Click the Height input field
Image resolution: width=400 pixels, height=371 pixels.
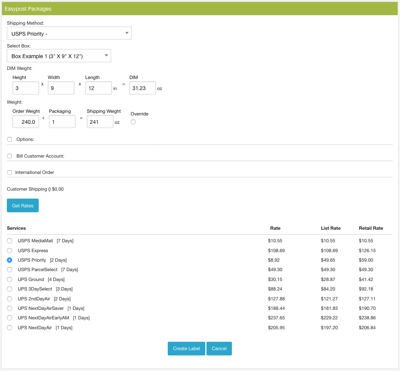26,88
